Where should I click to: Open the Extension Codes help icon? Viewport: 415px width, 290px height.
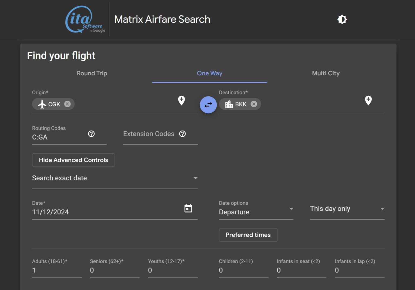click(x=182, y=134)
